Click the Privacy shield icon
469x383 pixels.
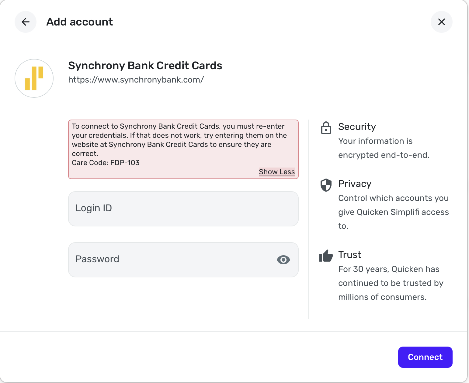pos(326,185)
